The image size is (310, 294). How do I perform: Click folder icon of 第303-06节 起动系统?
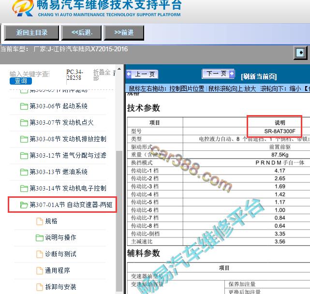coord(24,106)
